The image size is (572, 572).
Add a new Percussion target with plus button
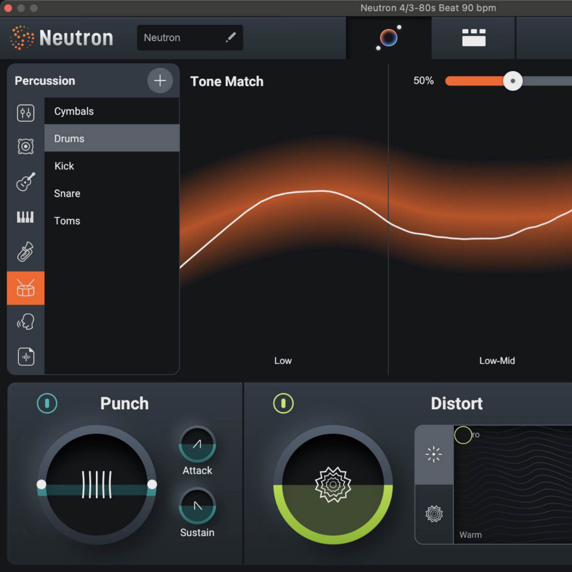160,81
